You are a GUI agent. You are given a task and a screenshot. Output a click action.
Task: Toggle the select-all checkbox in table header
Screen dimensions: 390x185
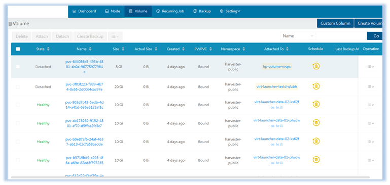(18, 49)
